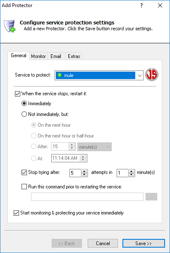The image size is (170, 253).
Task: Decrease the attempts count stepper
Action: [84, 175]
